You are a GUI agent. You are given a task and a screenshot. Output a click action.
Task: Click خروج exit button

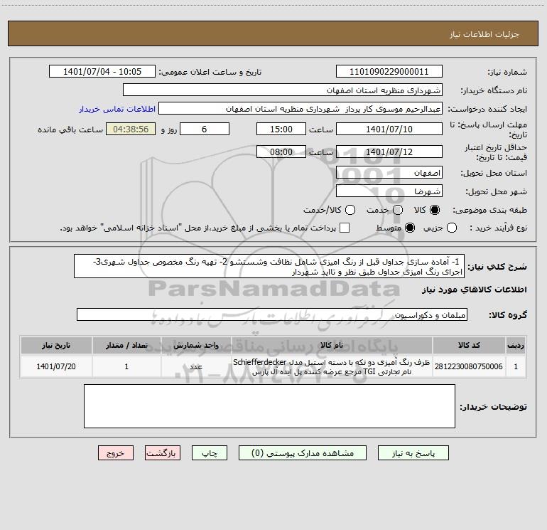point(116,453)
